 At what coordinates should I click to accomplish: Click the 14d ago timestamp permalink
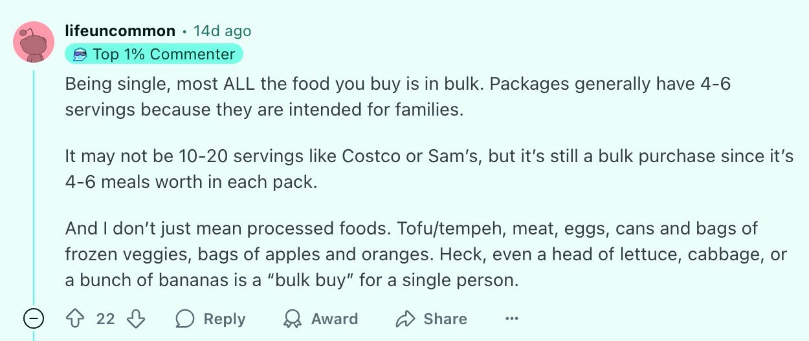[x=222, y=31]
